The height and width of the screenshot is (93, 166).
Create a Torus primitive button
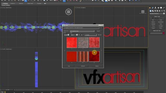(153, 26)
